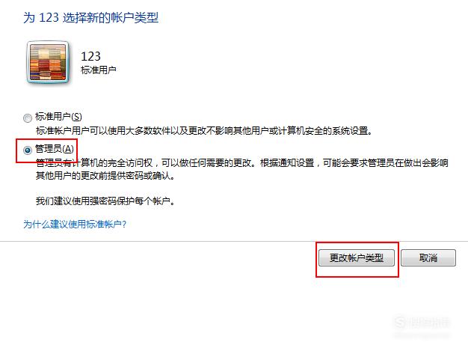Click the standard account description sentence
The image size is (468, 357).
[204, 131]
